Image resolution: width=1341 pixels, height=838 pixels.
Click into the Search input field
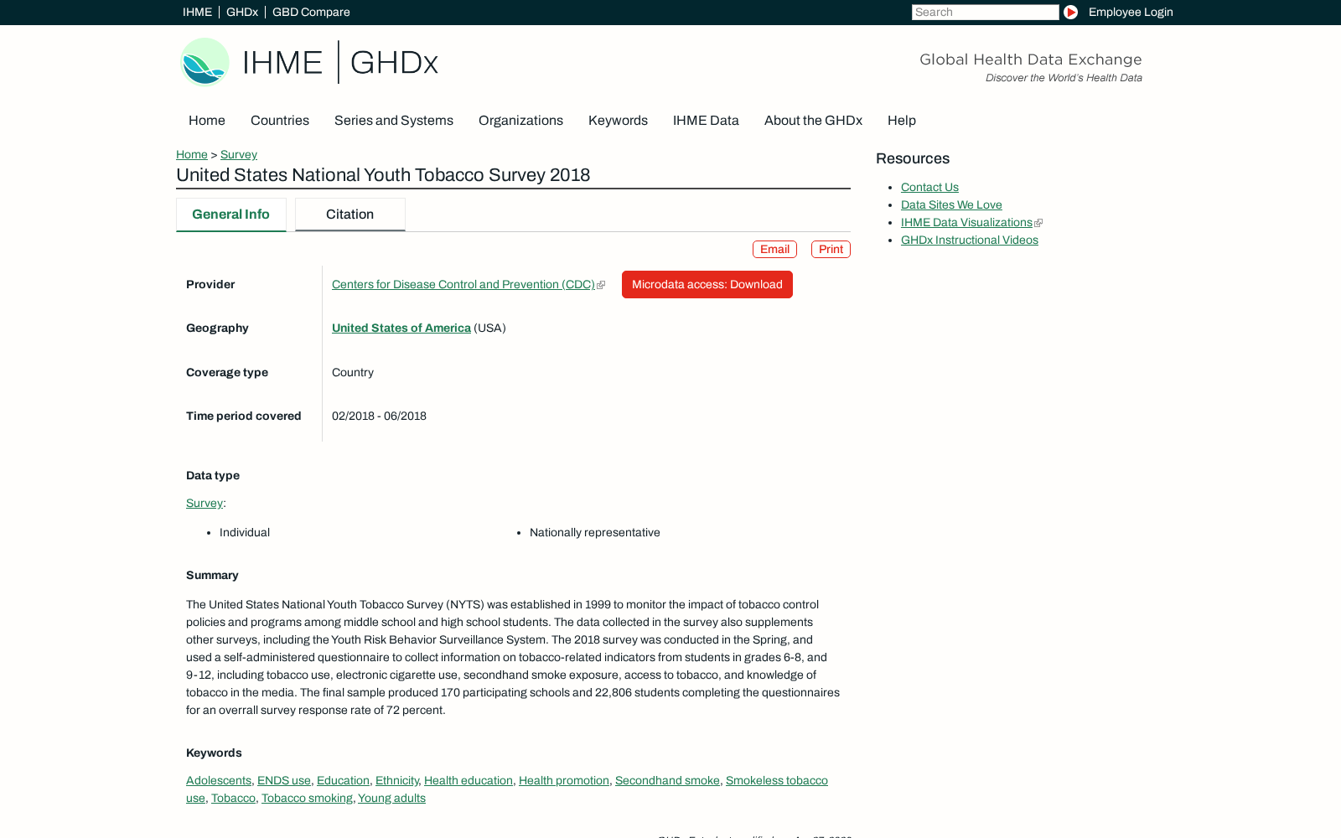click(985, 12)
